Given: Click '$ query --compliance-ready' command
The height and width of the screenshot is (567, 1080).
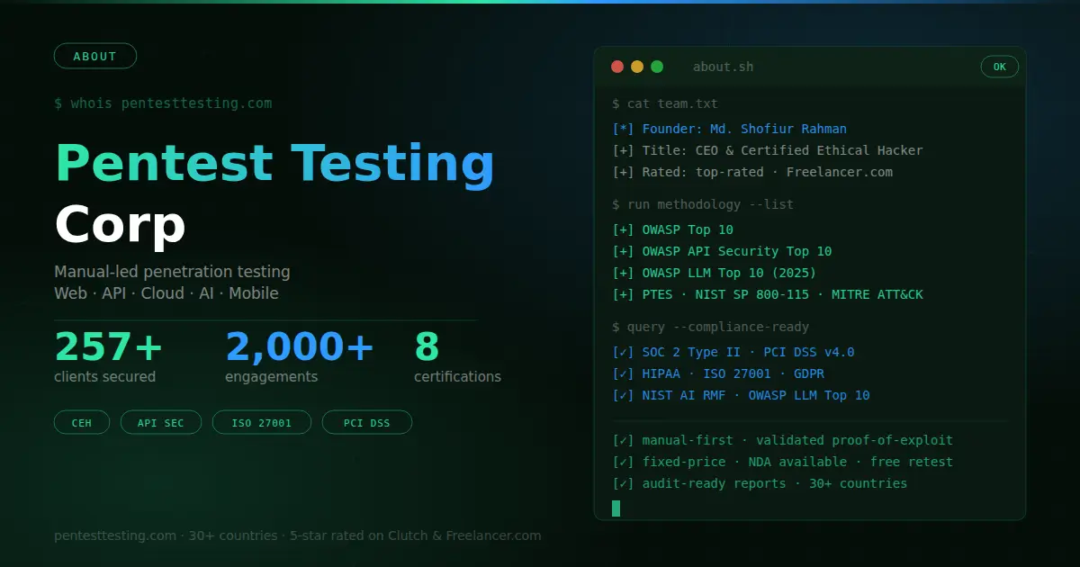Looking at the screenshot, I should point(711,327).
